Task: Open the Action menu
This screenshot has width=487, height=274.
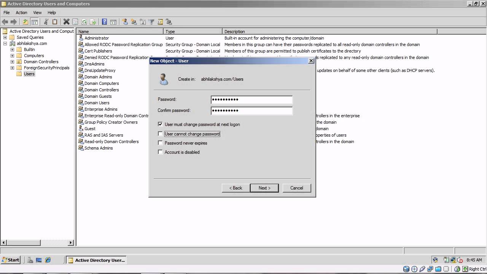Action: (21, 13)
